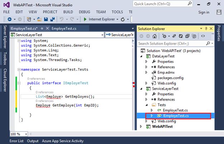This screenshot has height=144, width=224.
Task: Click the Solution Explorer Home icon
Action: 155,36
